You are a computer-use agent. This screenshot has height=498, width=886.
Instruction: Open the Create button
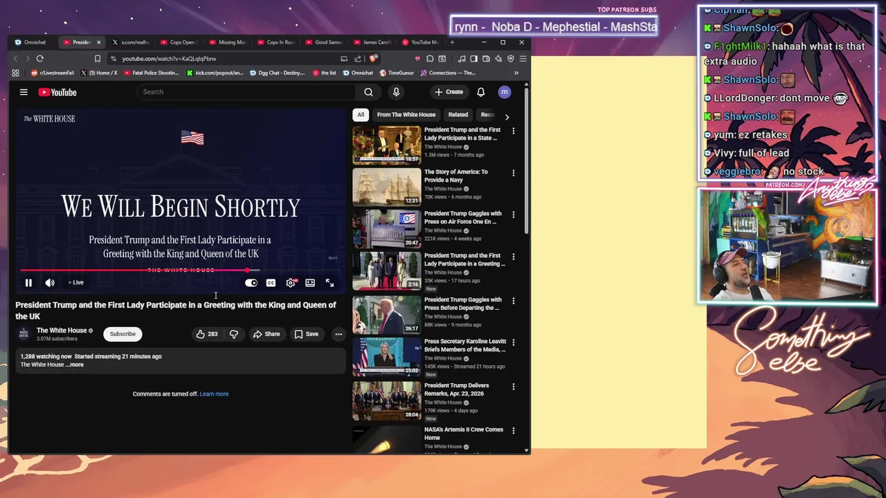[x=449, y=92]
